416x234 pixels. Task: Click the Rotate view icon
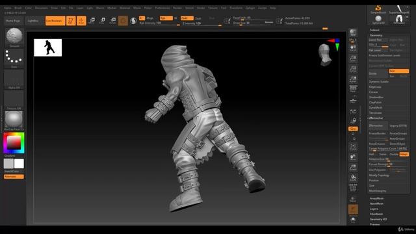pos(353,177)
